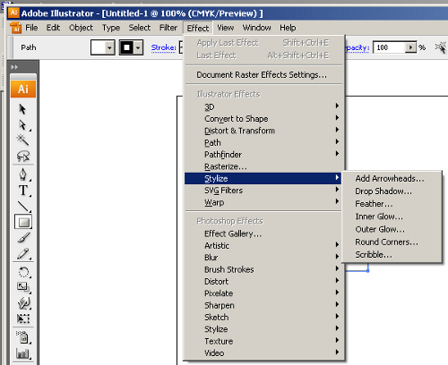This screenshot has height=365, width=448.
Task: Select the Column Graph tool
Action: [x=23, y=353]
